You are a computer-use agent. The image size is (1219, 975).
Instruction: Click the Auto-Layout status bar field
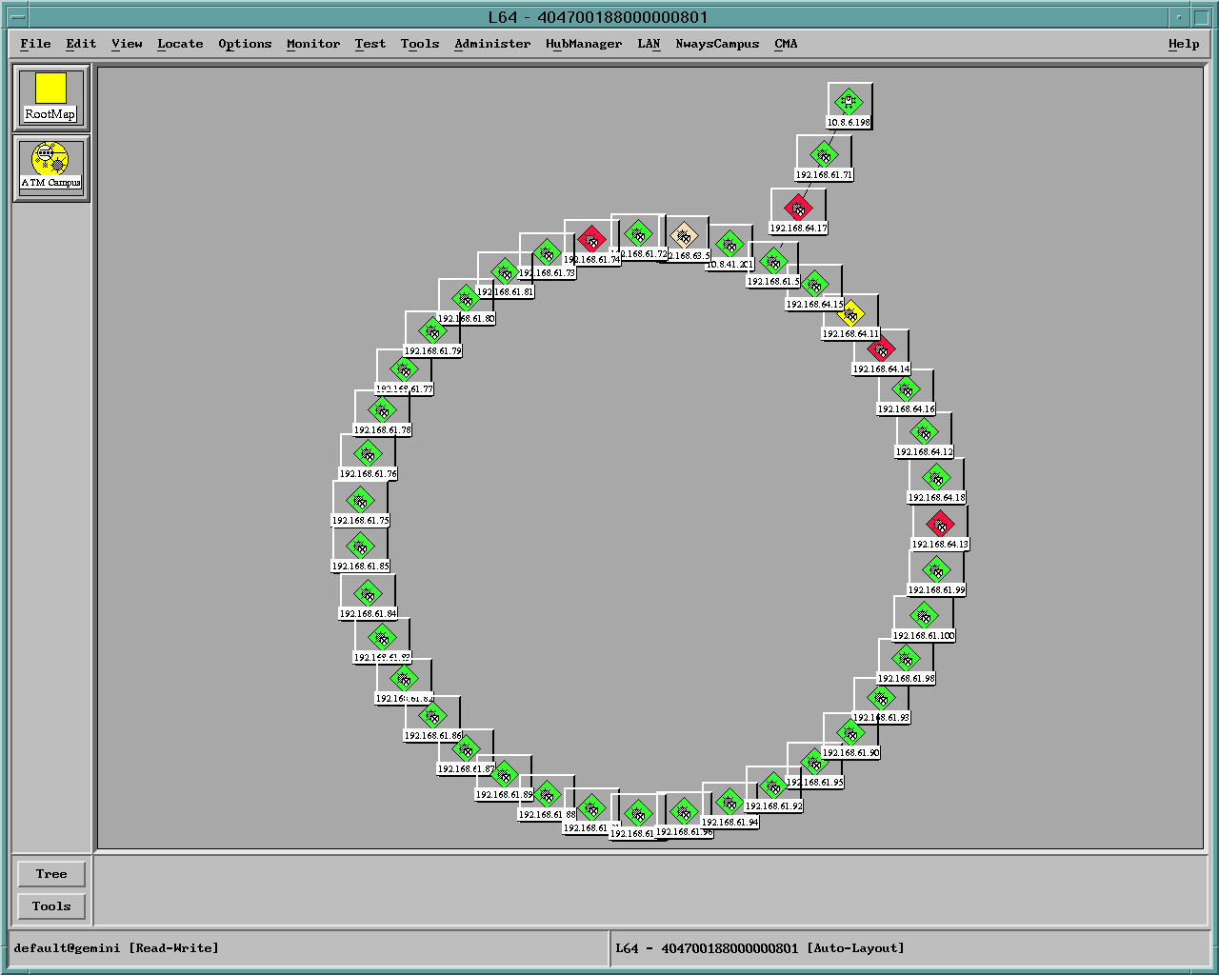[x=854, y=947]
